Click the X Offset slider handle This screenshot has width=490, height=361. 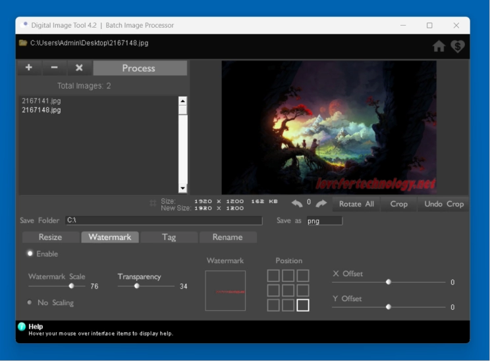pos(389,282)
